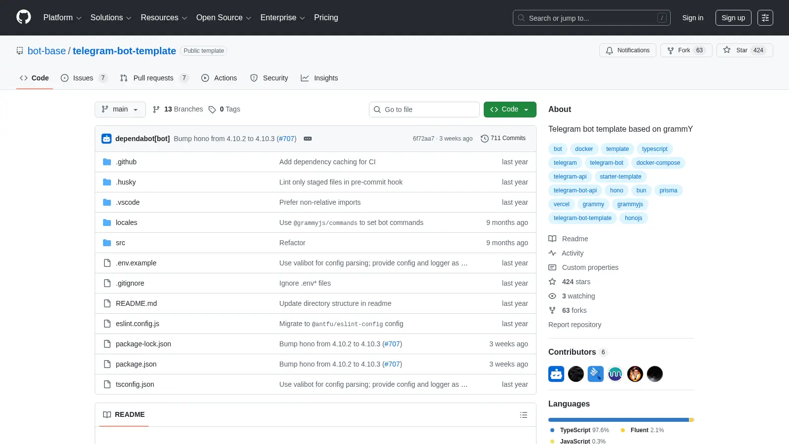Click the #707 pull request link in header
This screenshot has height=444, width=789.
pyautogui.click(x=287, y=139)
